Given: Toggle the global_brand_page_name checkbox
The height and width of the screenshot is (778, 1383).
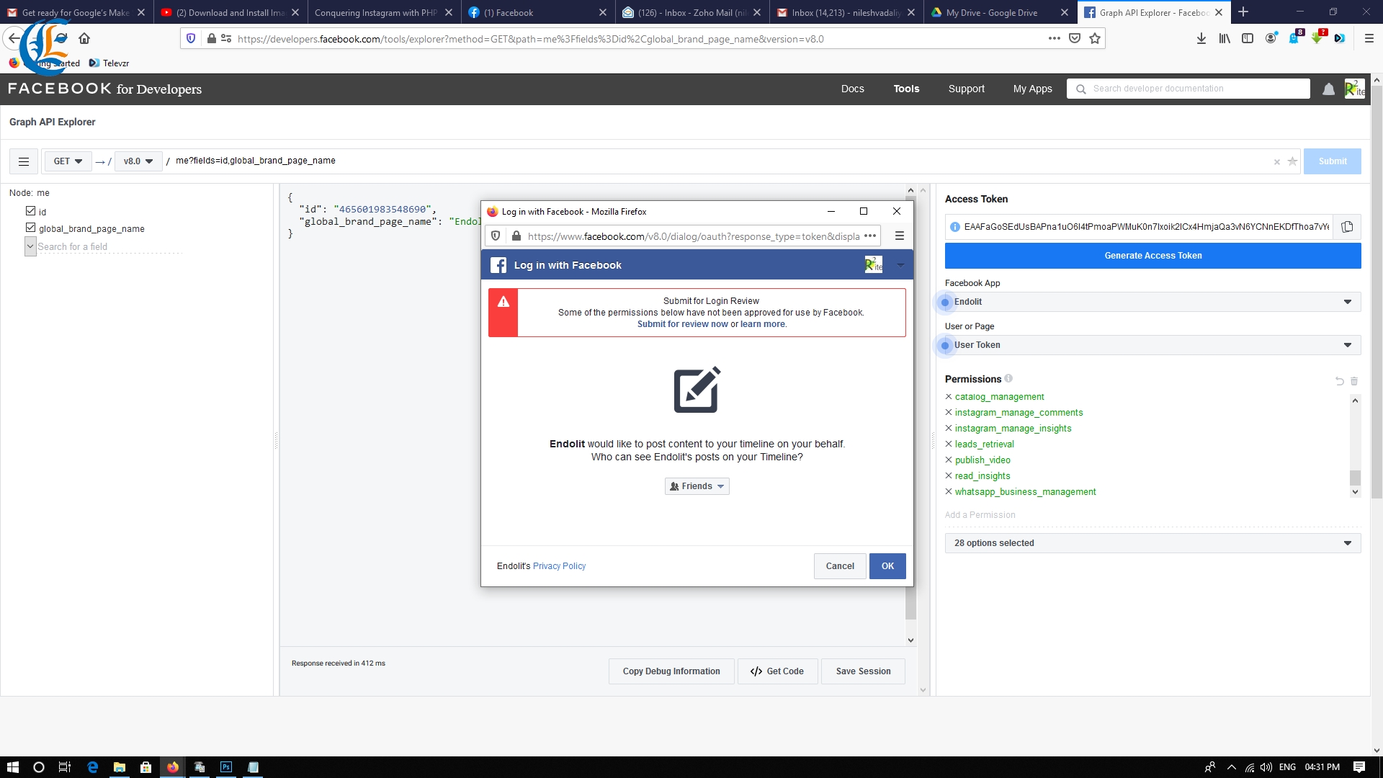Looking at the screenshot, I should coord(30,228).
